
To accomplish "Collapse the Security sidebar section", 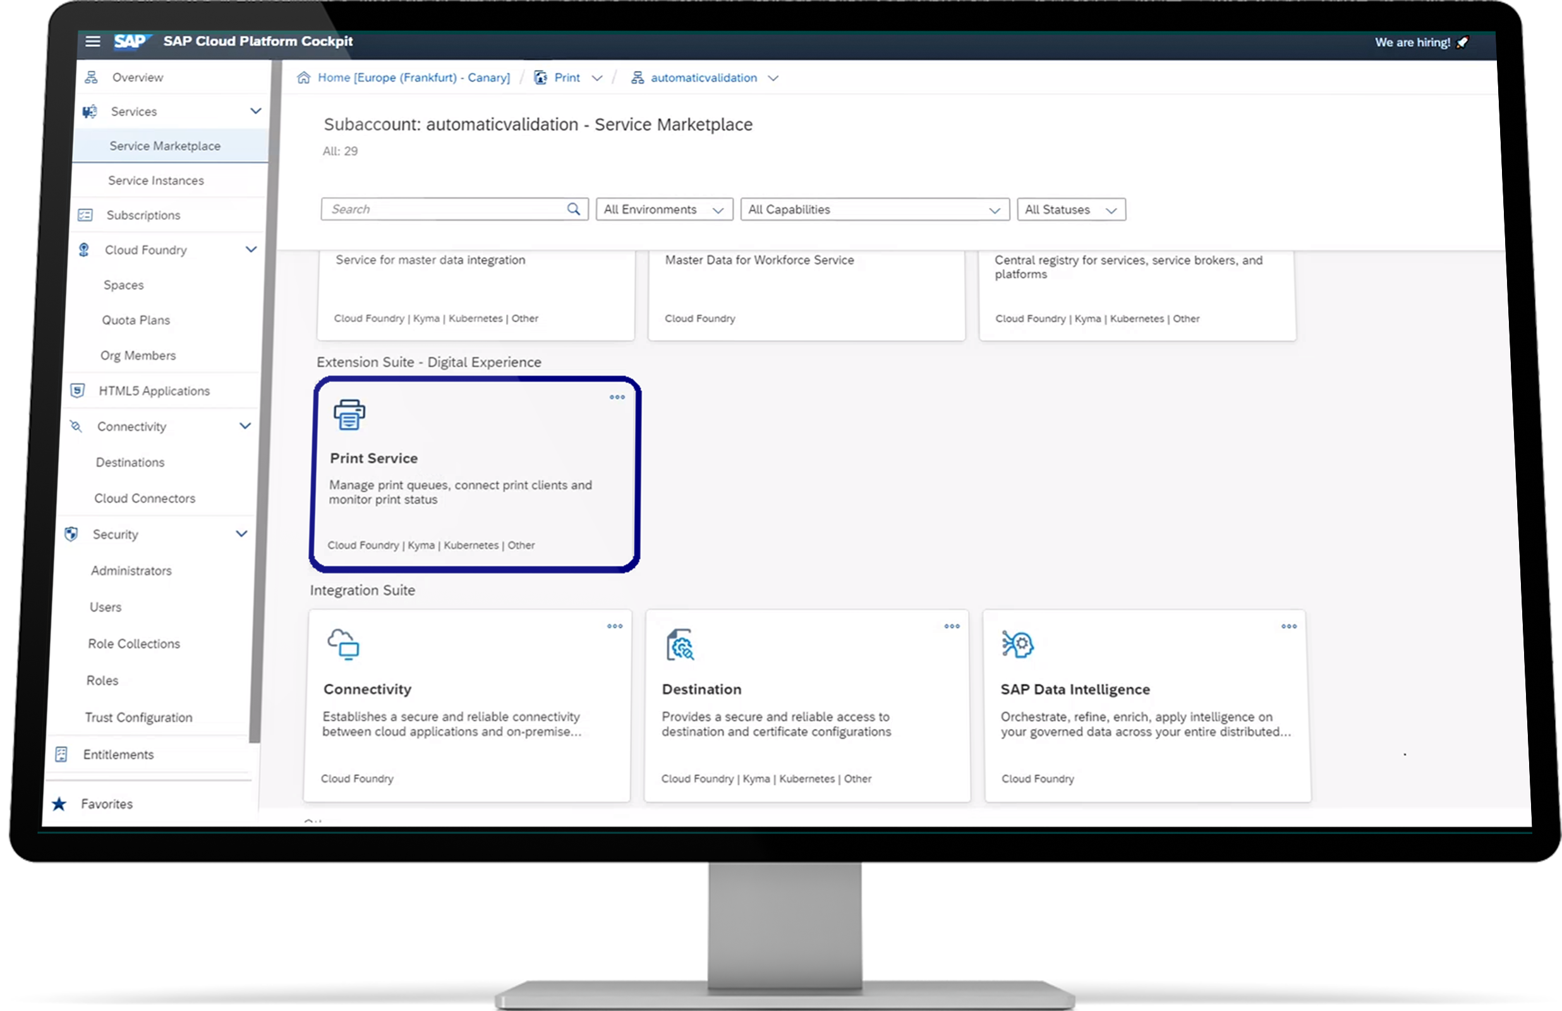I will [241, 534].
